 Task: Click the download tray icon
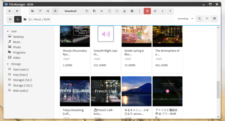tap(55, 11)
